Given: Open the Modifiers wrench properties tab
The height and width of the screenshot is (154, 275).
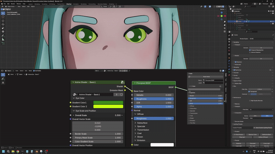Looking at the screenshot, I should (229, 61).
